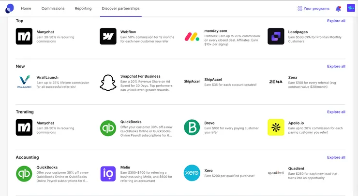Open the monday.com logo icon

pos(192,36)
